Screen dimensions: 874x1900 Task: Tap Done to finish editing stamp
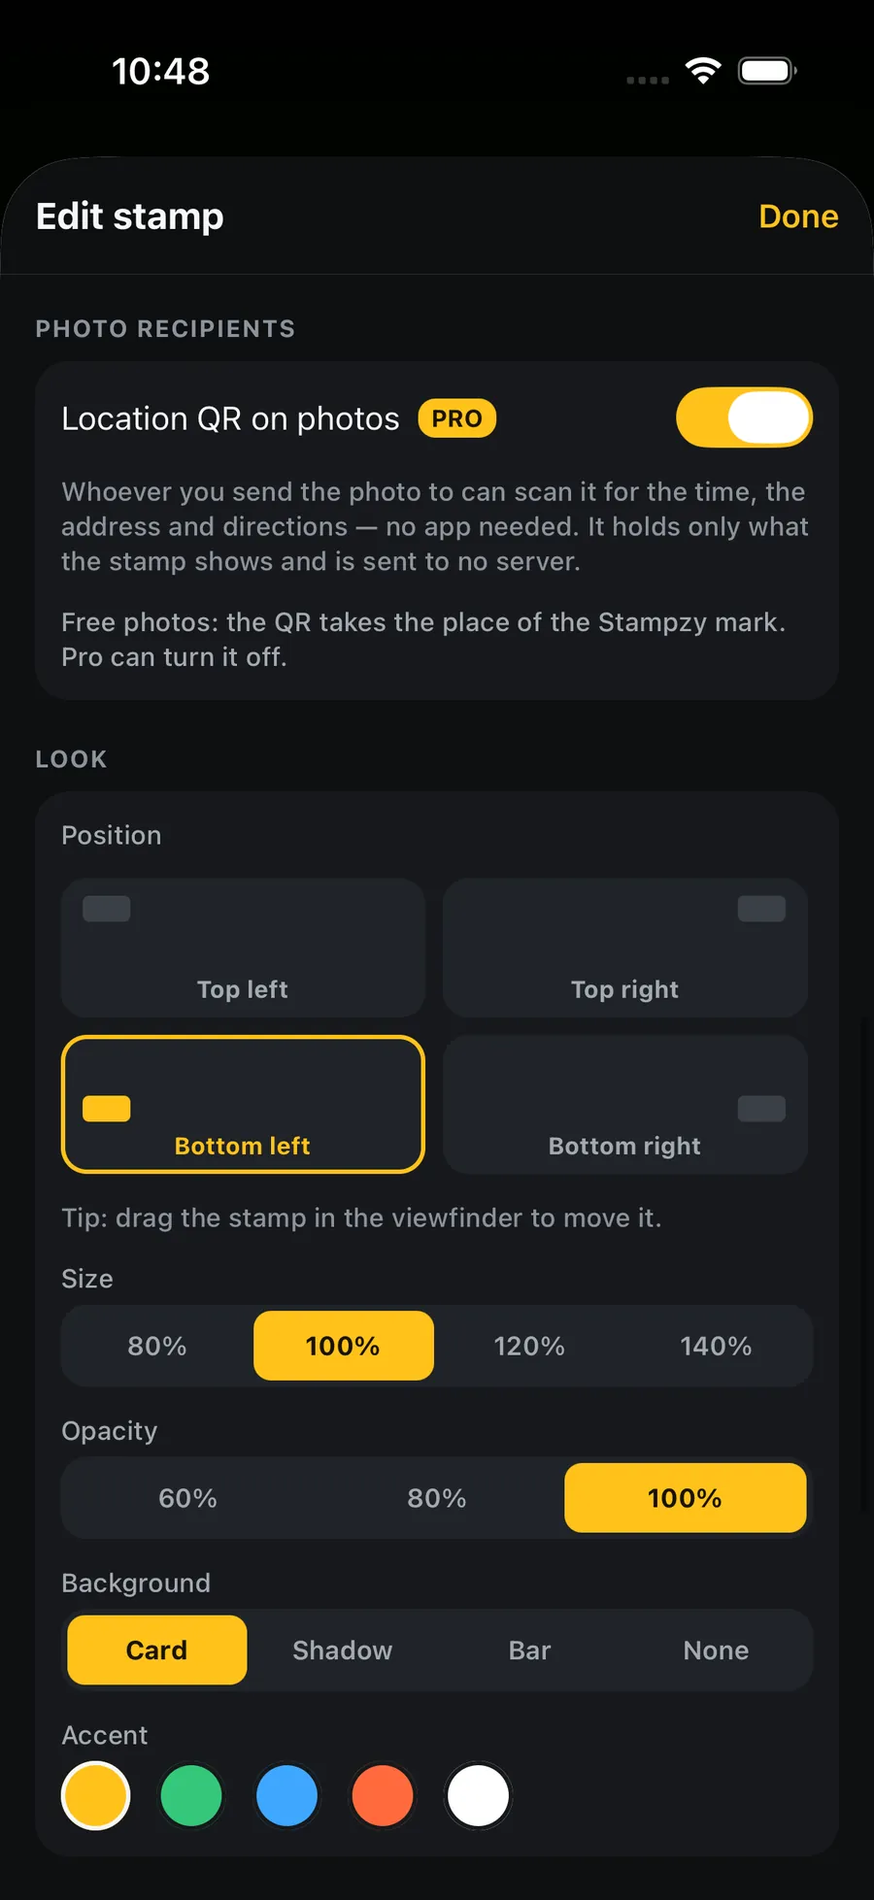(x=797, y=217)
